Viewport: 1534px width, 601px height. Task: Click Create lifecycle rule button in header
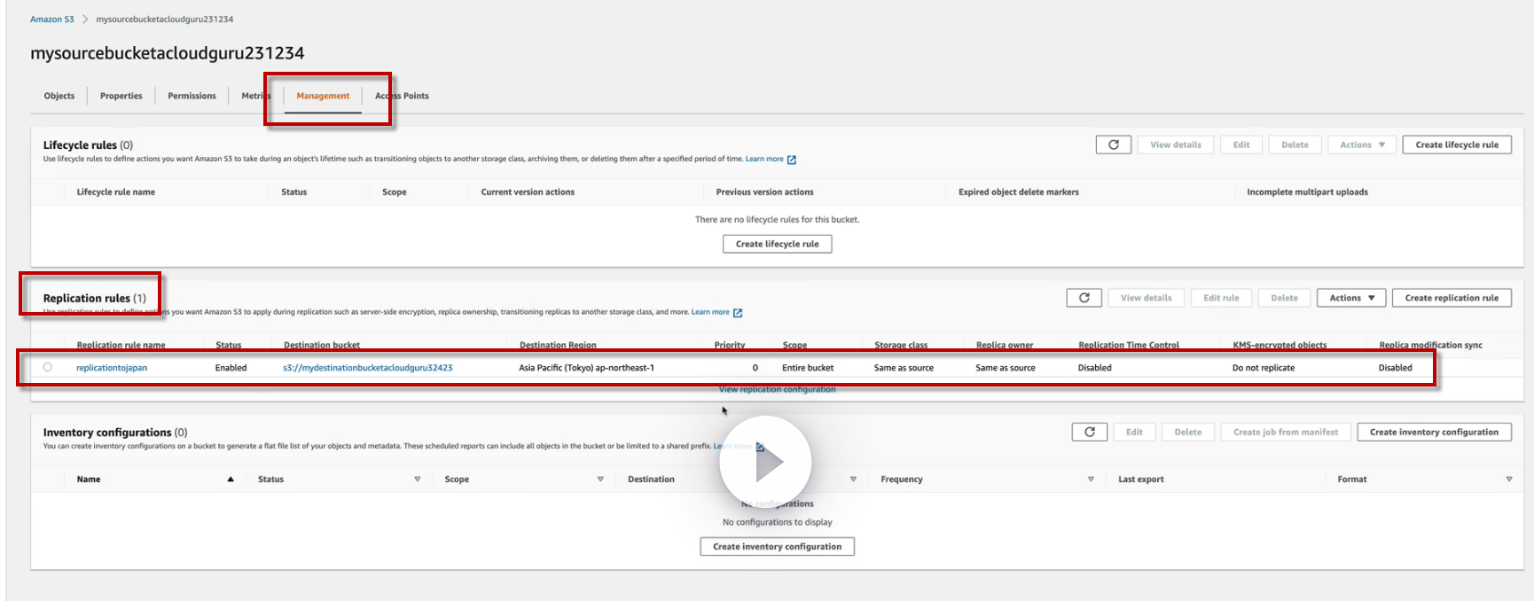(x=1457, y=144)
